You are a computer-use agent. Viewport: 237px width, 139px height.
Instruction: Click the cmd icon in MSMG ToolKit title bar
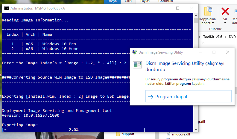click(x=7, y=8)
